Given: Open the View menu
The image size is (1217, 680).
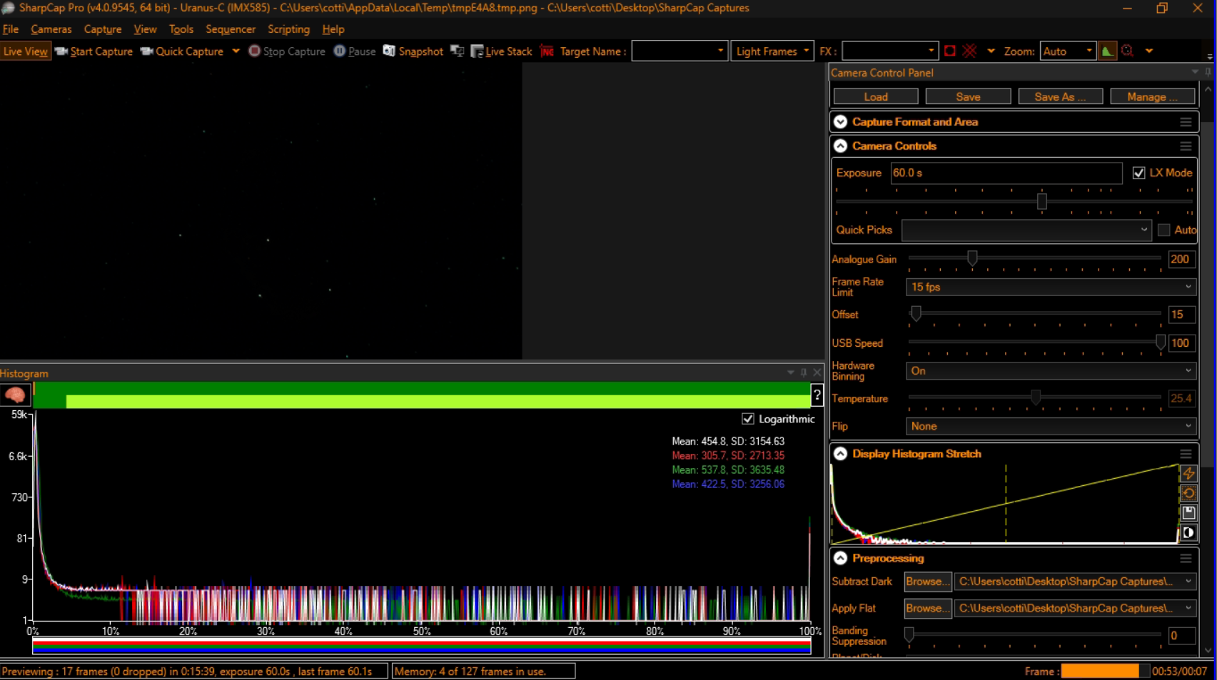Looking at the screenshot, I should click(145, 29).
